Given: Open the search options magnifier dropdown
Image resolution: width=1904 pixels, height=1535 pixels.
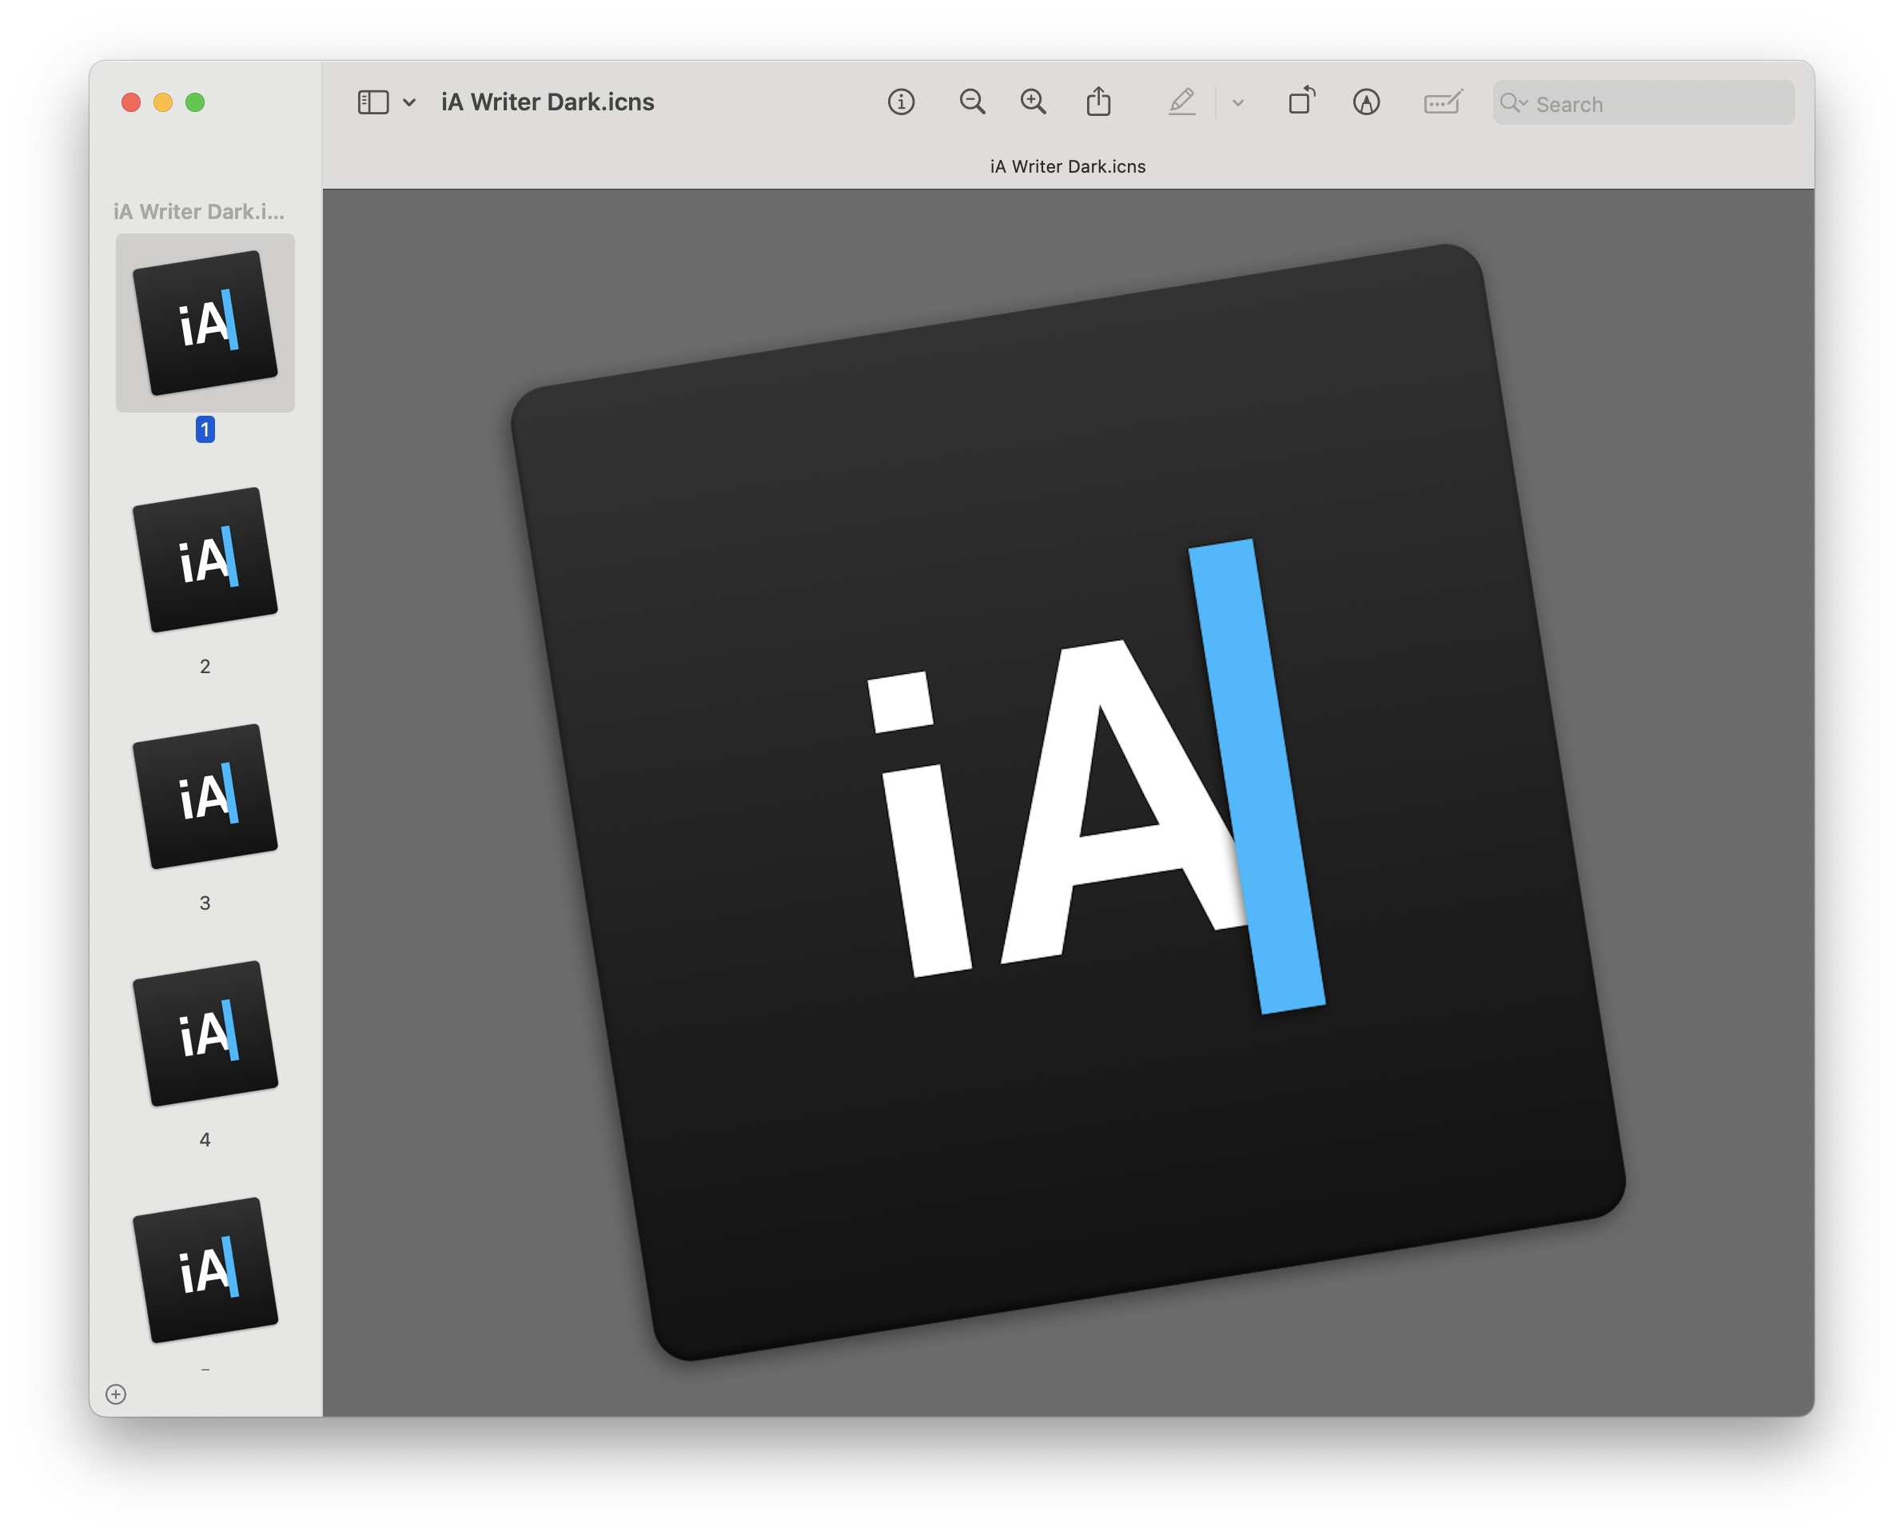Looking at the screenshot, I should (x=1513, y=103).
